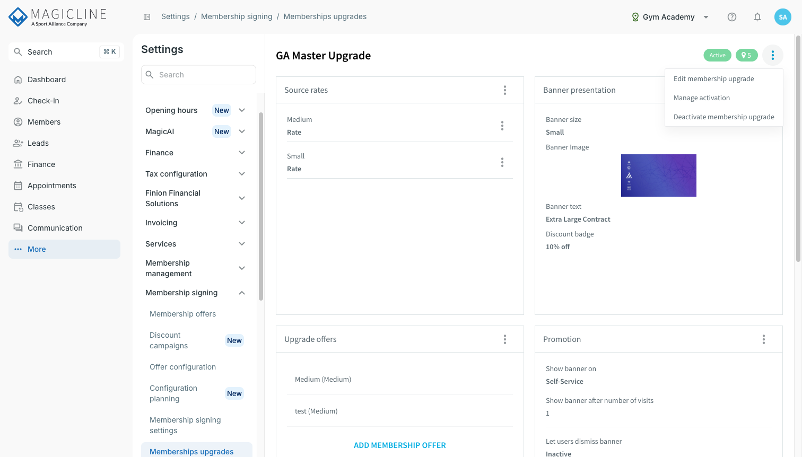The width and height of the screenshot is (802, 457).
Task: Open the Source rates panel options menu
Action: 505,90
